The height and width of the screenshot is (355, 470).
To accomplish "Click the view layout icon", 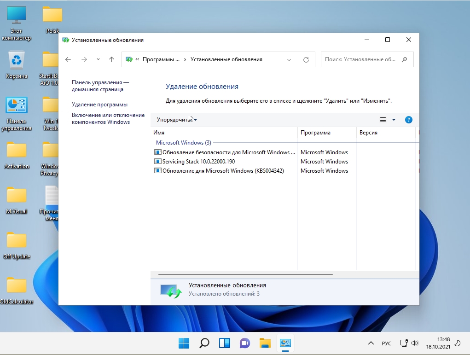I will coord(383,120).
